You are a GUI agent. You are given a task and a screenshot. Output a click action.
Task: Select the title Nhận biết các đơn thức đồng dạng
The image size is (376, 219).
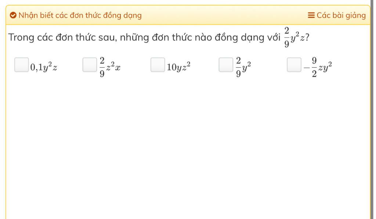point(80,15)
